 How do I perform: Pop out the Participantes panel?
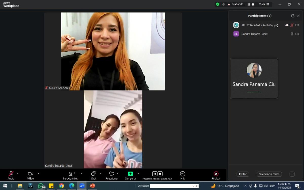[x=293, y=16]
